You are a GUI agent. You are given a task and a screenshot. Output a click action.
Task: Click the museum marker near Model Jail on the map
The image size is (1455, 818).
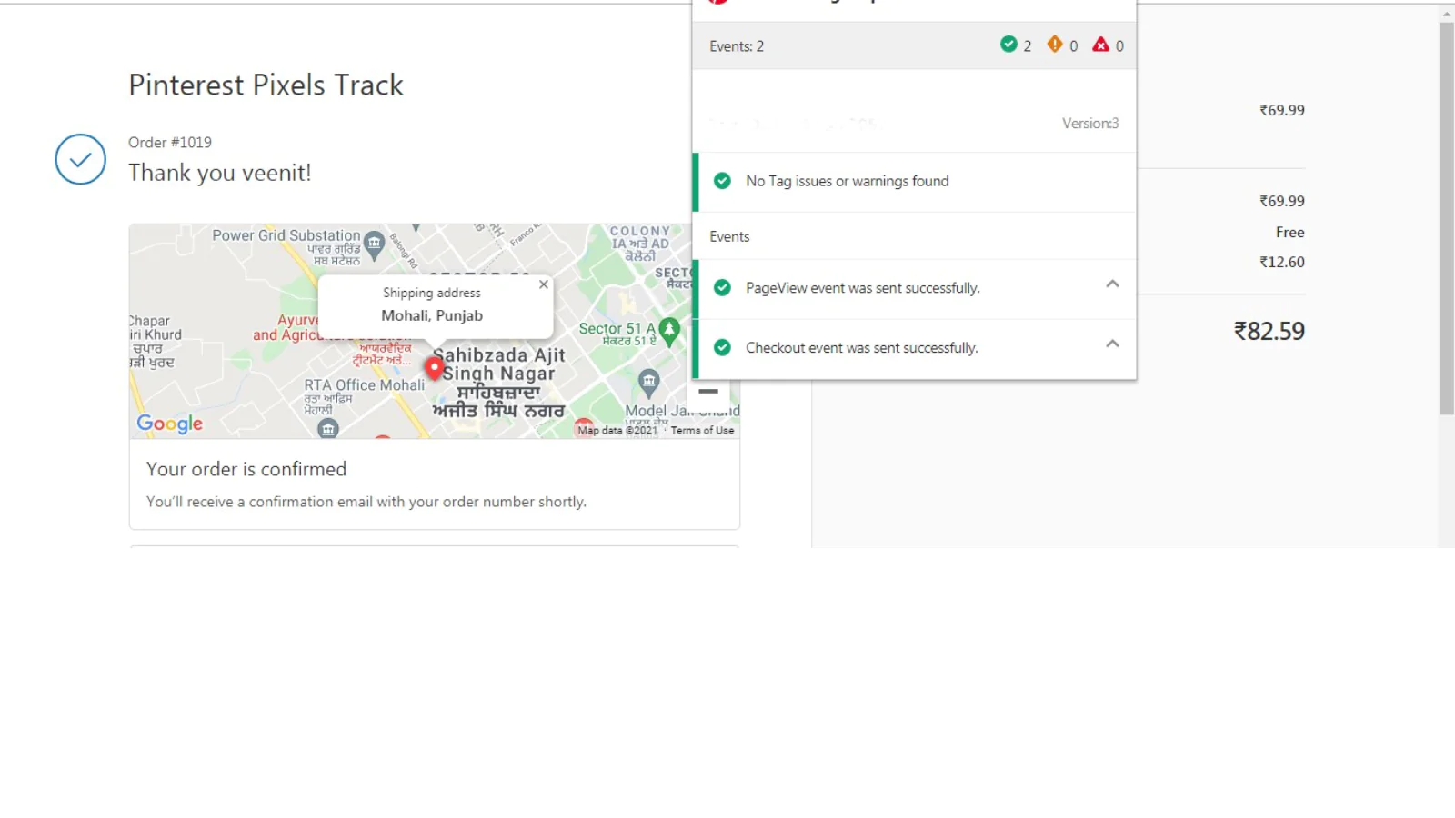[x=648, y=383]
